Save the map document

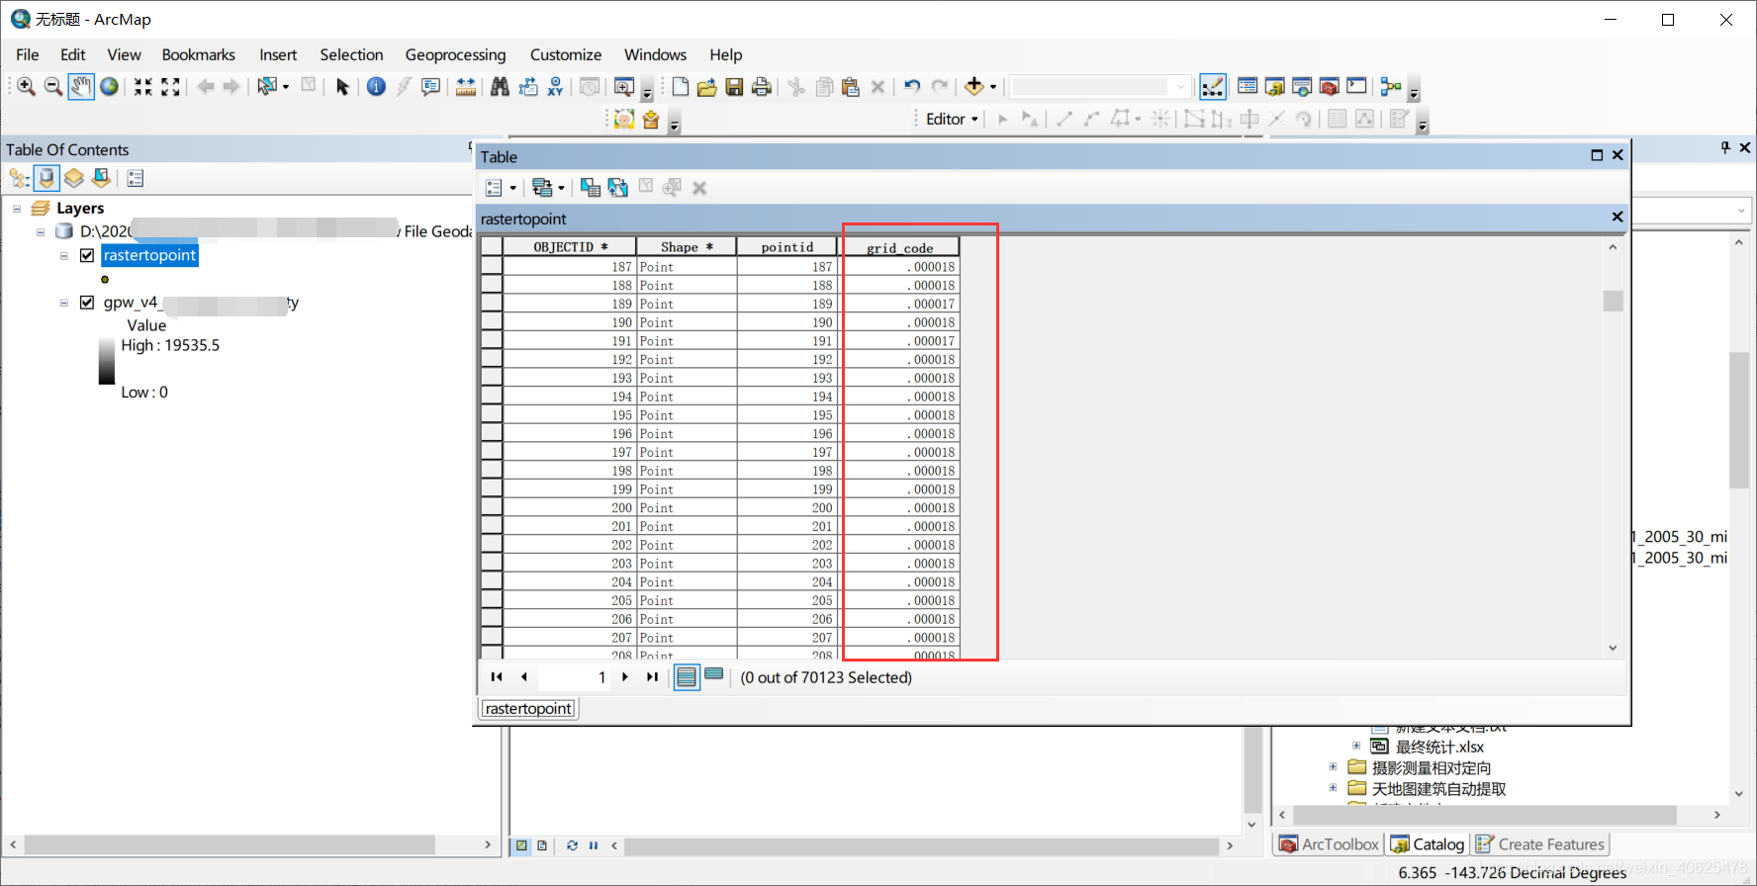click(x=734, y=87)
